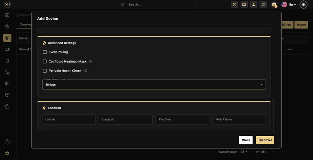Open the rows per page 25 dropdown

[244, 152]
